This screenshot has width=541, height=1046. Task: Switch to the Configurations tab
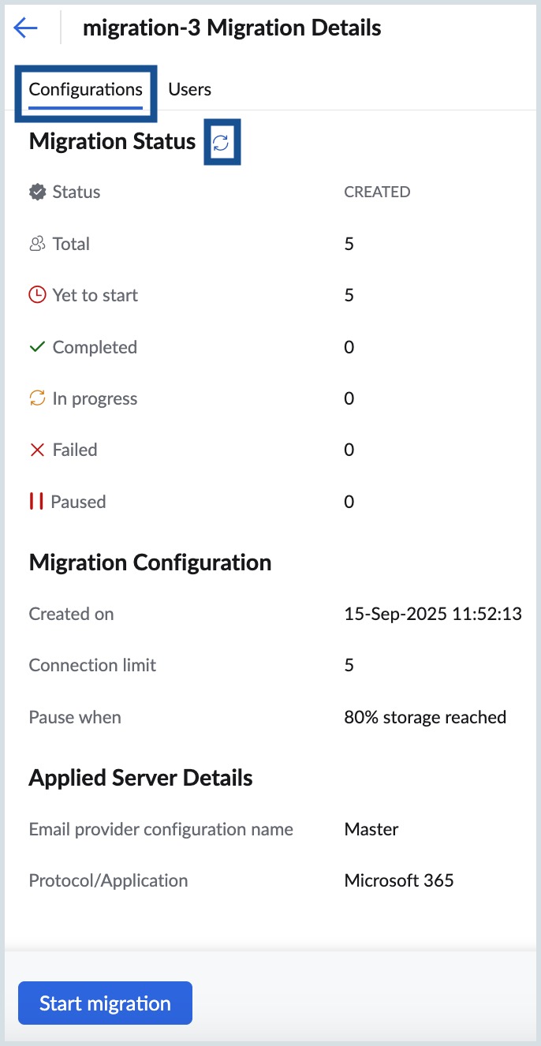pos(85,89)
